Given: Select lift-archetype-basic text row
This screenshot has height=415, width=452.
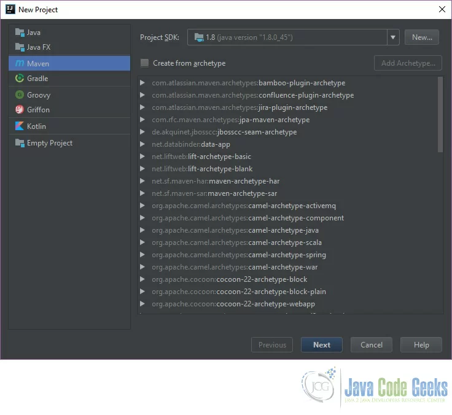Looking at the screenshot, I should (201, 156).
